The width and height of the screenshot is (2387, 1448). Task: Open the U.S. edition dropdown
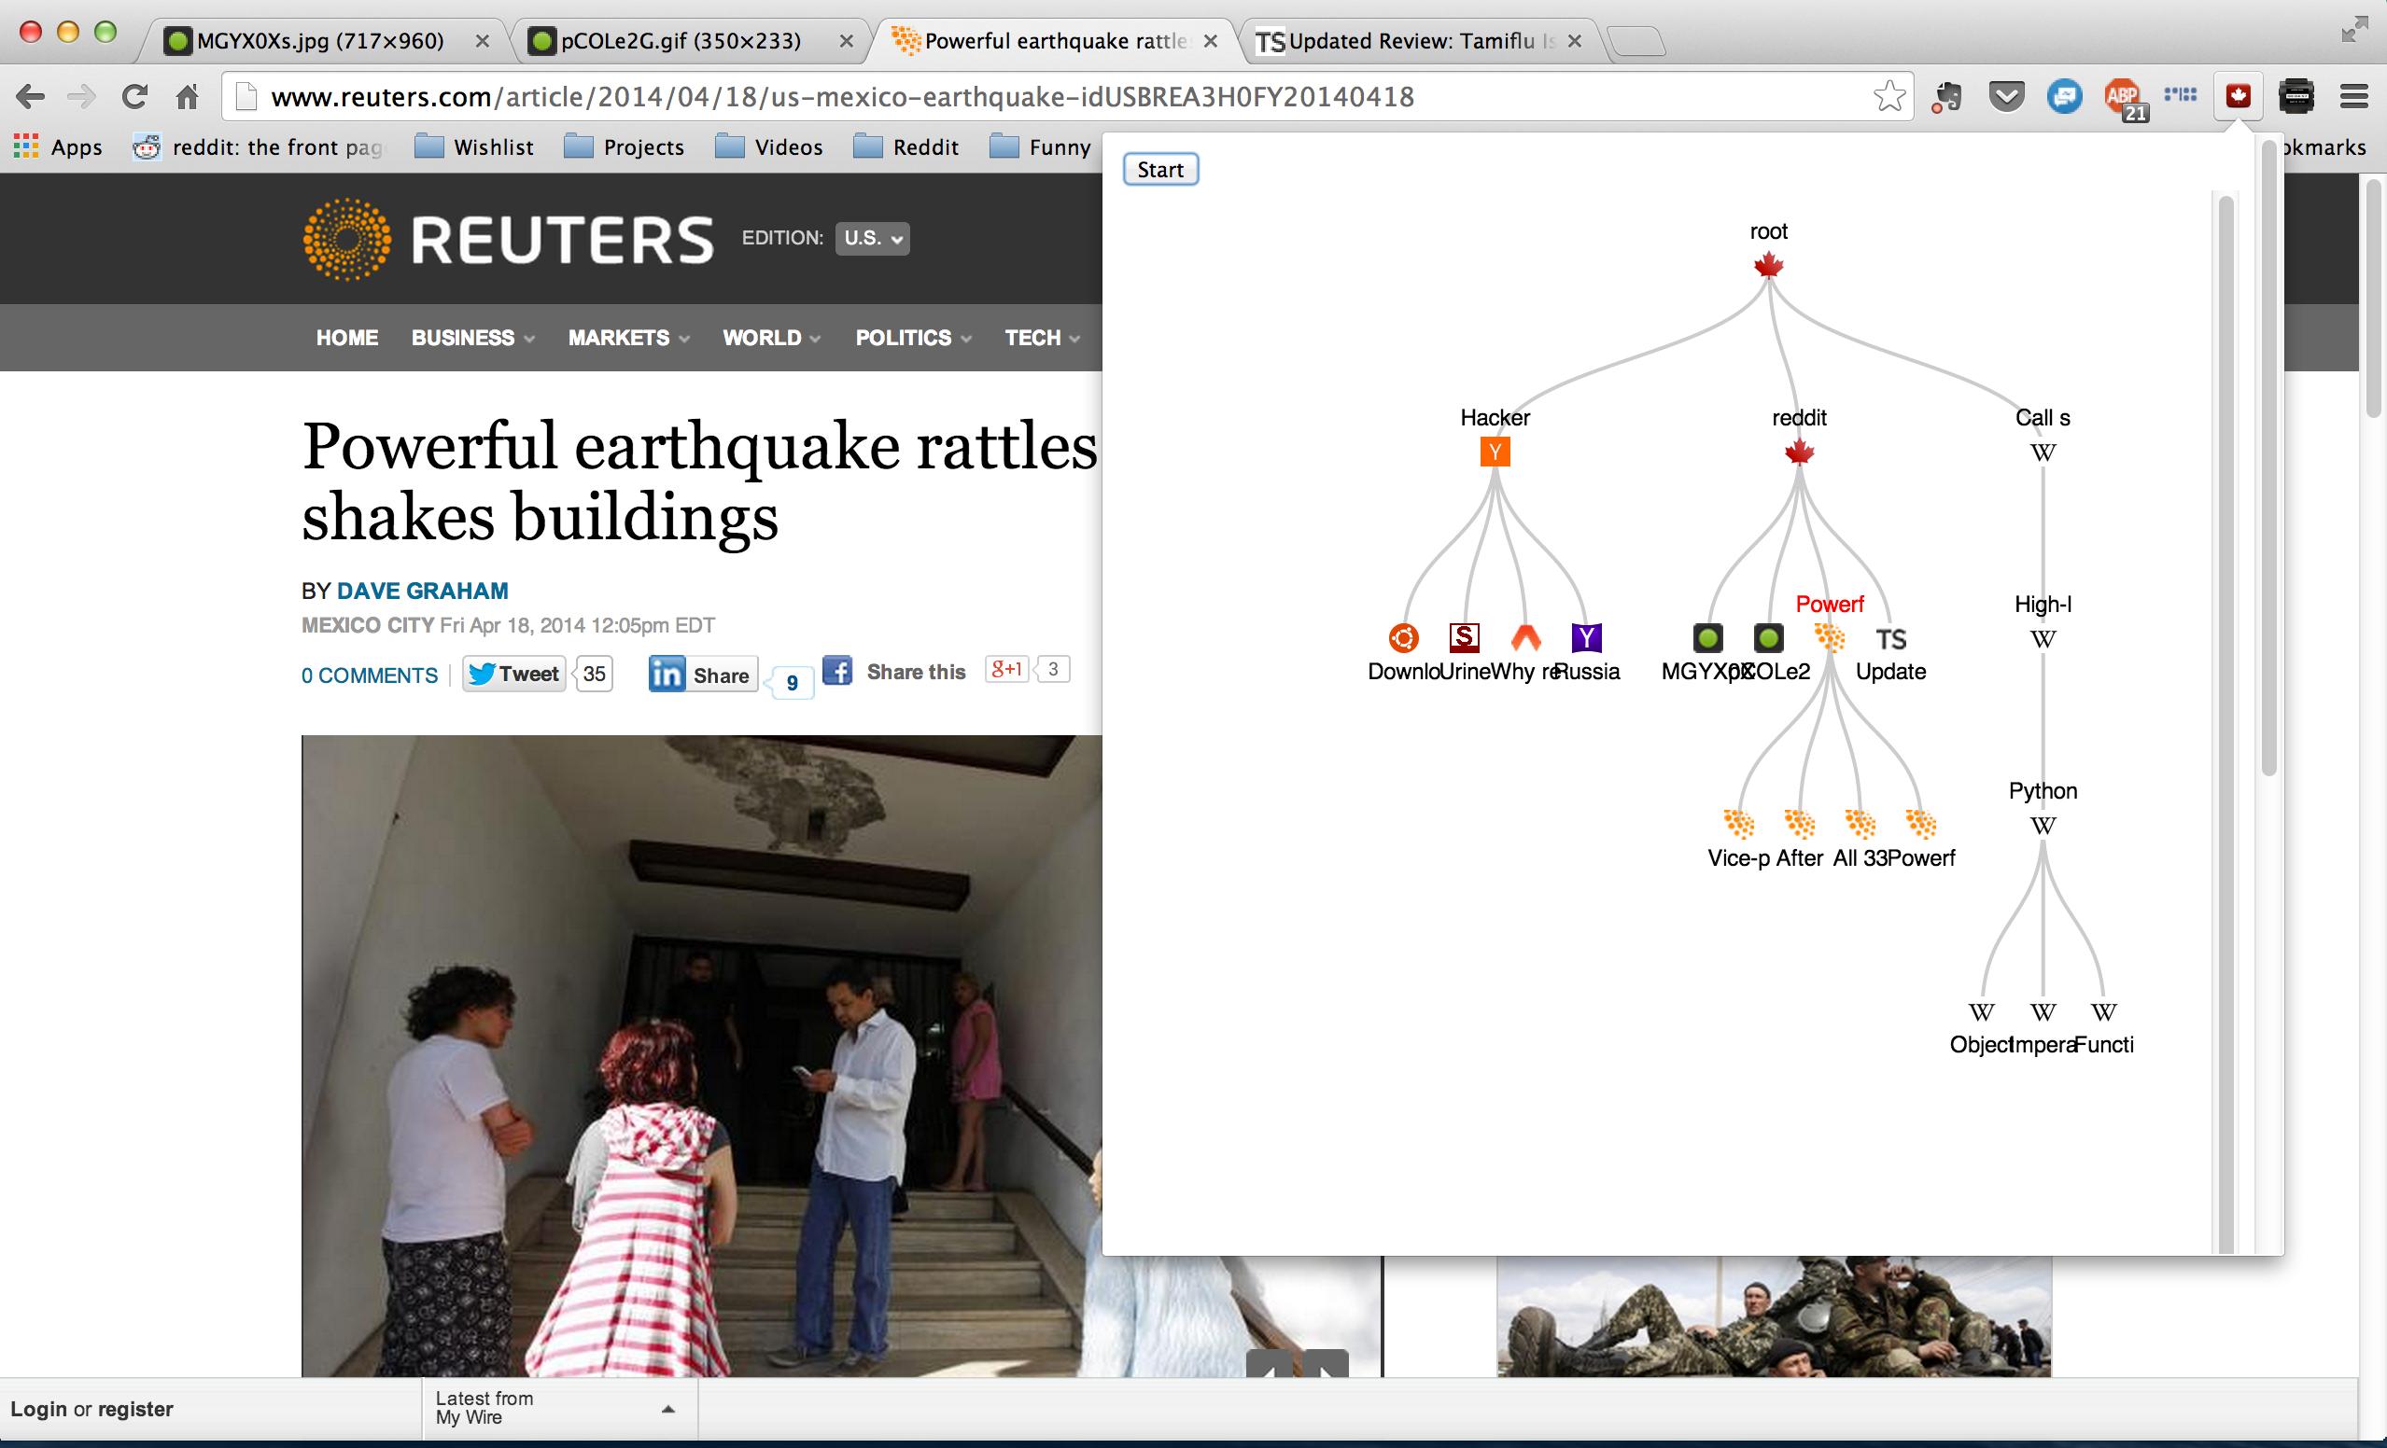(872, 238)
